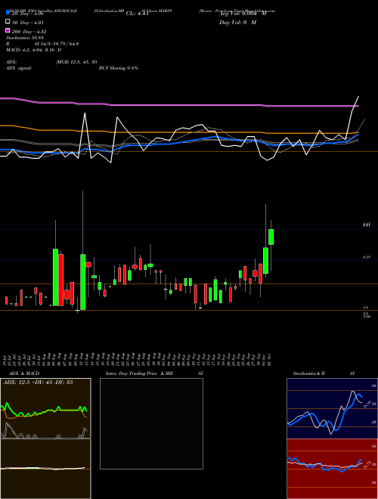378x499 pixels.
Task: Click the 4.18 price axis label
Action: click(x=366, y=257)
